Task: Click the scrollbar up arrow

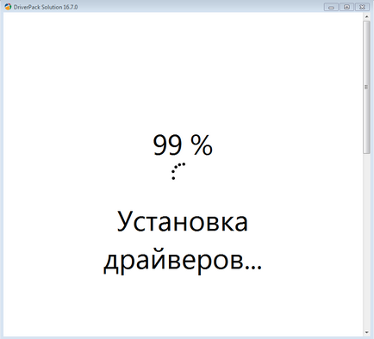Action: point(366,16)
